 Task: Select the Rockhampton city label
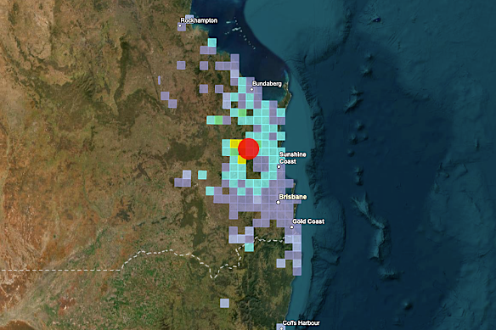(x=199, y=20)
